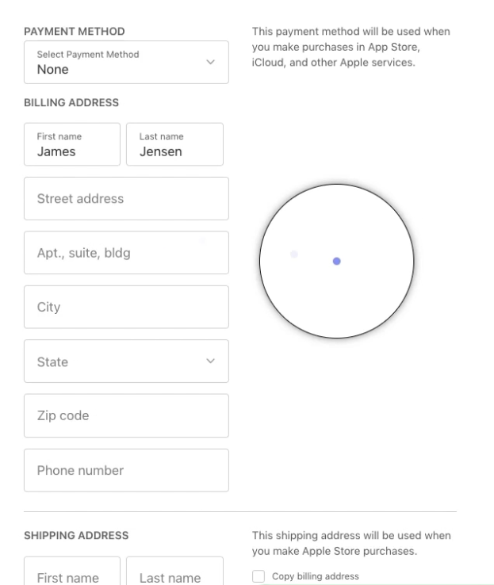The image size is (494, 585).
Task: Click the State field's chevron arrow
Action: click(x=210, y=361)
